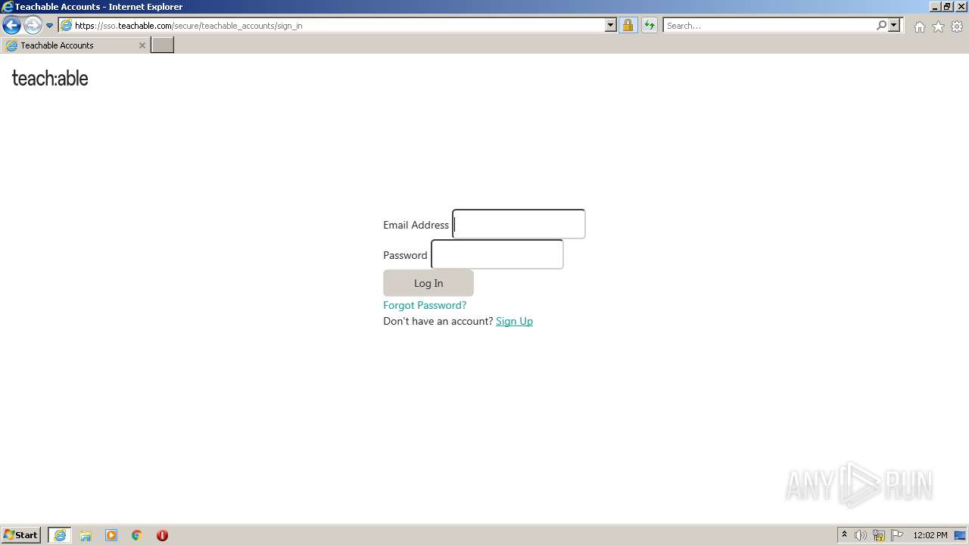Click the browser Back arrow button

tap(11, 25)
